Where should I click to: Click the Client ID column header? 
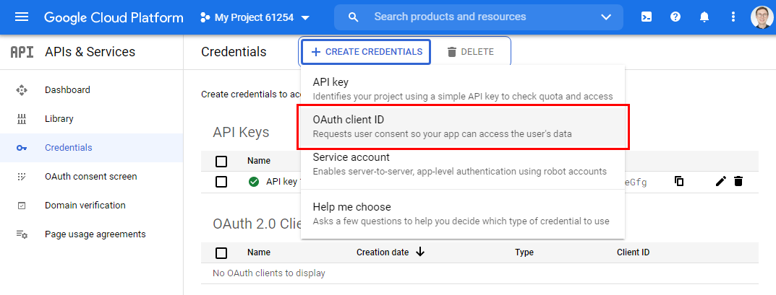(633, 252)
